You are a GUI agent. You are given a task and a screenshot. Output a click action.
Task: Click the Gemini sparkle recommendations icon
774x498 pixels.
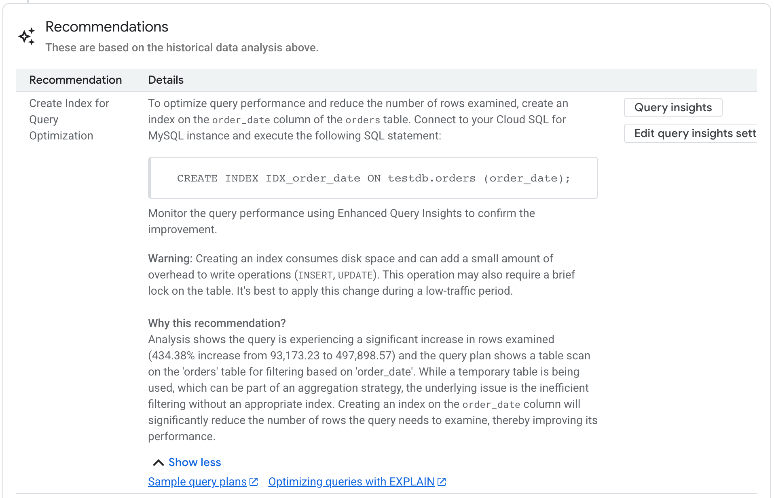(27, 36)
